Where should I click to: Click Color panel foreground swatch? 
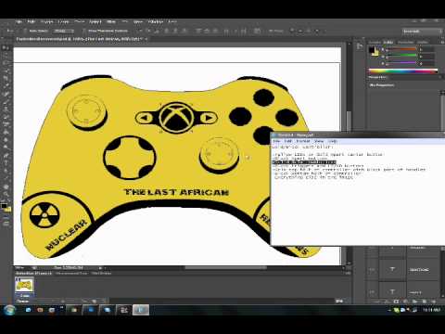[x=372, y=49]
